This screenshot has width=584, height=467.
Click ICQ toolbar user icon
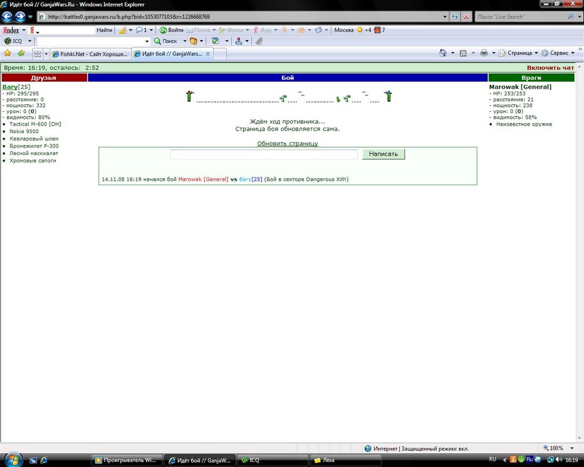239,41
